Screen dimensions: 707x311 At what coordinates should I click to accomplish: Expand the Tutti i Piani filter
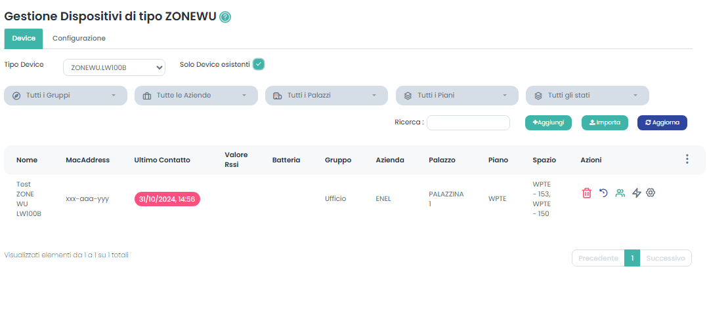[x=457, y=96]
